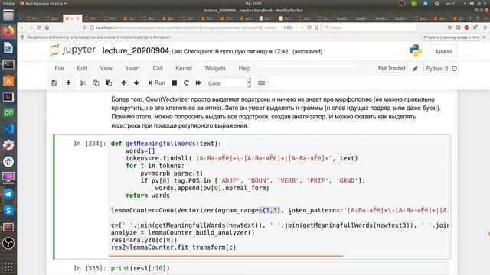Viewport: 490px width, 275px height.
Task: Open the Edit menu
Action: (x=82, y=68)
